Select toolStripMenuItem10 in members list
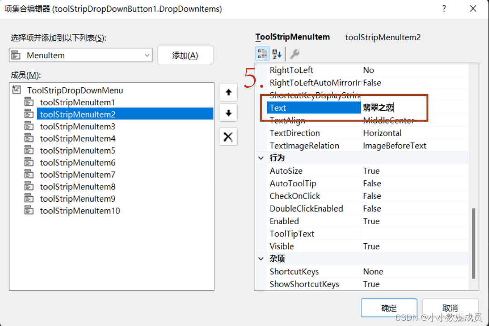The width and height of the screenshot is (489, 326). (x=79, y=211)
